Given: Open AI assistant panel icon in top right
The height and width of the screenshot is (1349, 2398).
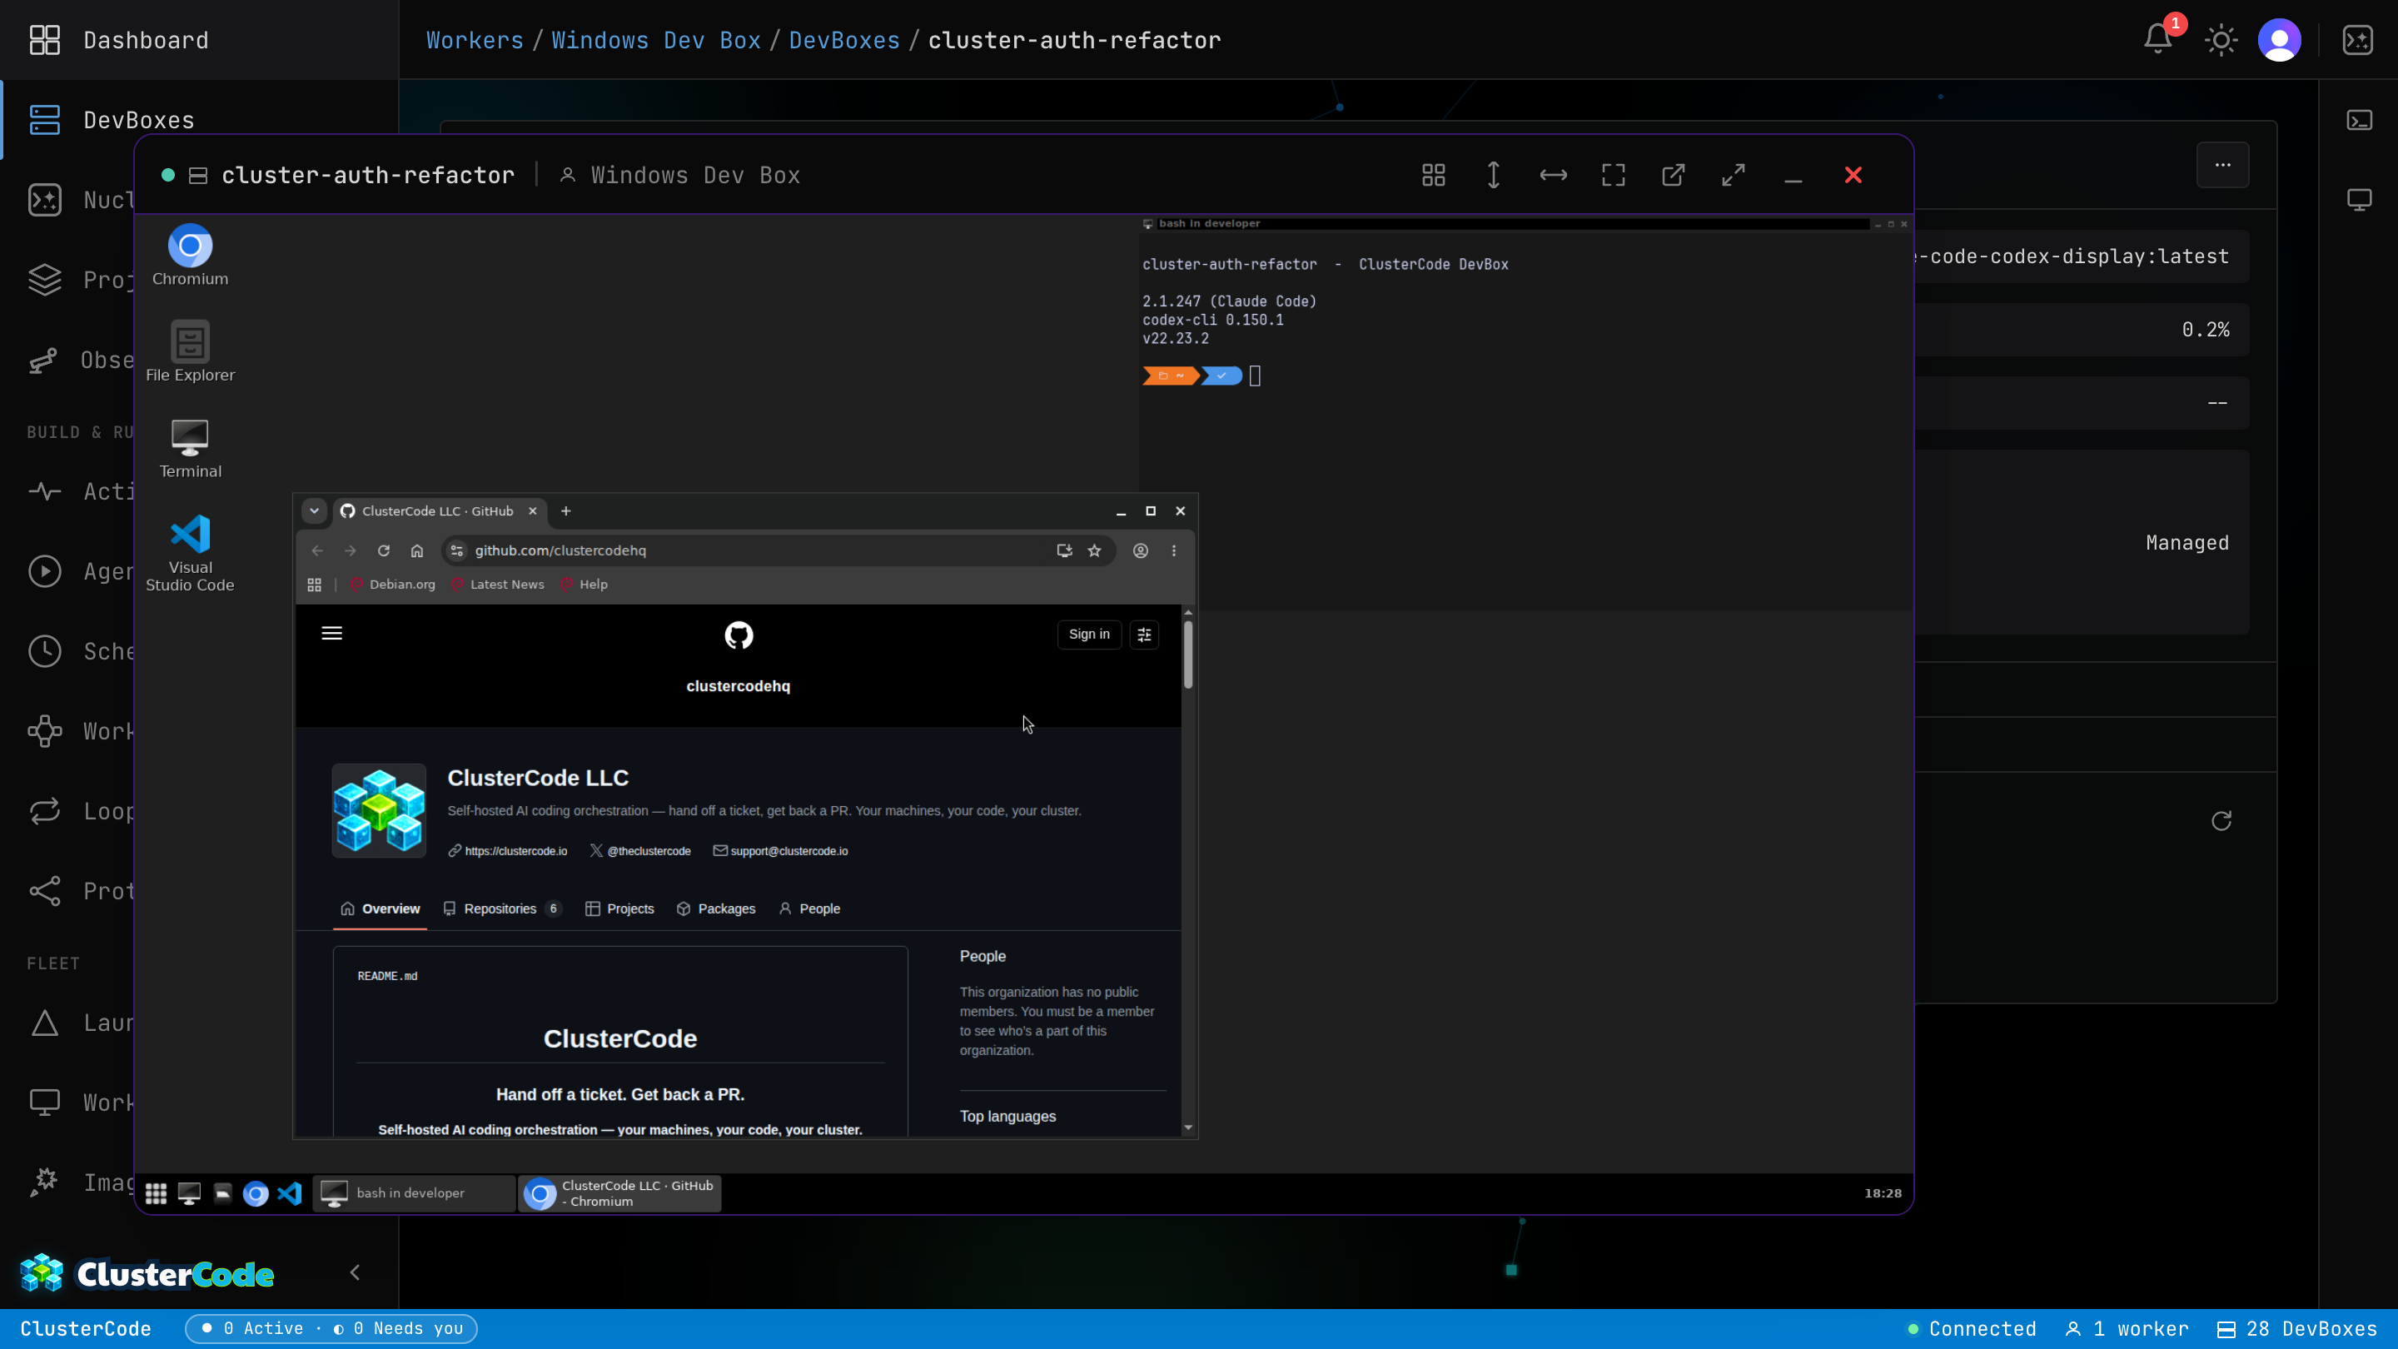Looking at the screenshot, I should click(2358, 40).
